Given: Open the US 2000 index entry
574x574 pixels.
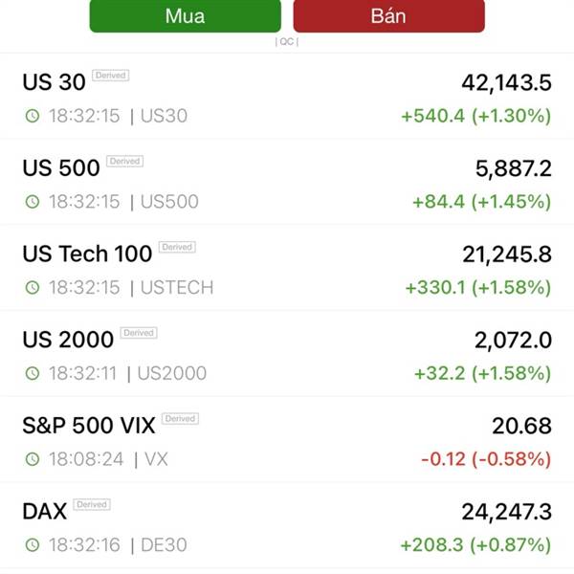Looking at the screenshot, I should [x=287, y=354].
